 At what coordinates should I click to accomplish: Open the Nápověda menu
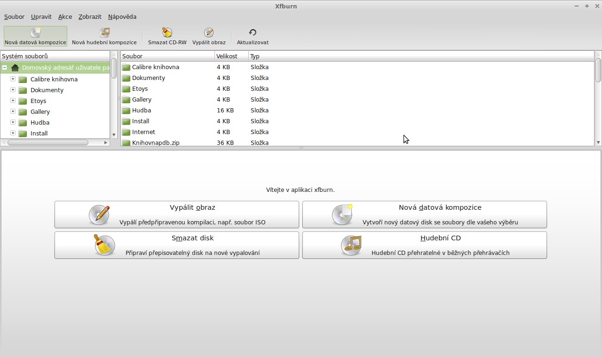point(122,16)
